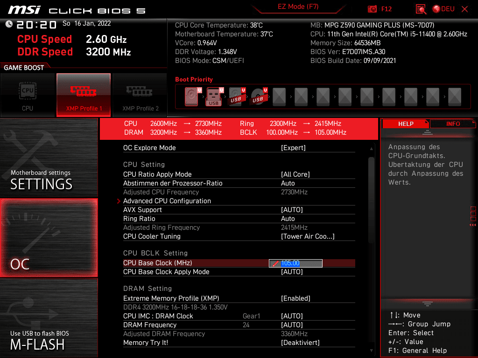The width and height of the screenshot is (478, 358).
Task: Close BIOS with the red X icon
Action: coord(465,9)
